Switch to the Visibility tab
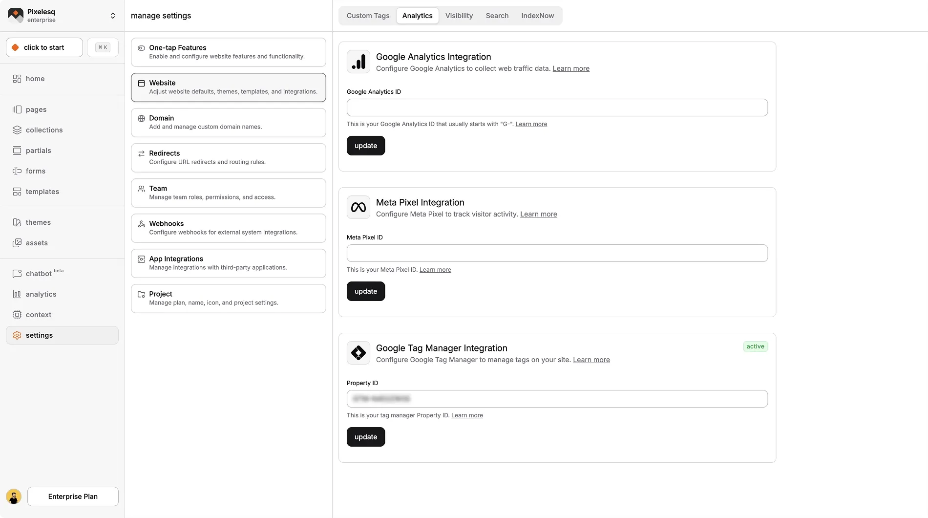This screenshot has height=518, width=928. coord(459,16)
